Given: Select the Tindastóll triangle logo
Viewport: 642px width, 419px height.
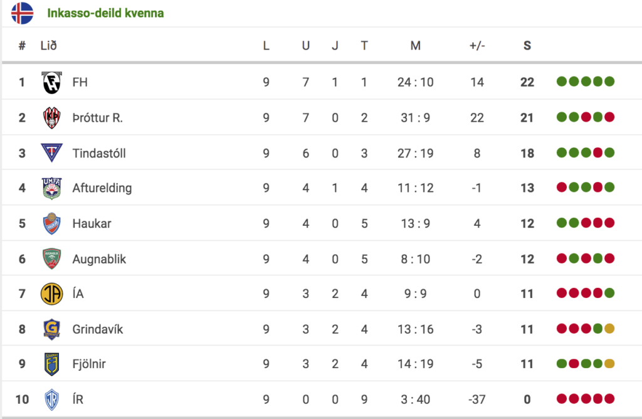Looking at the screenshot, I should (51, 153).
